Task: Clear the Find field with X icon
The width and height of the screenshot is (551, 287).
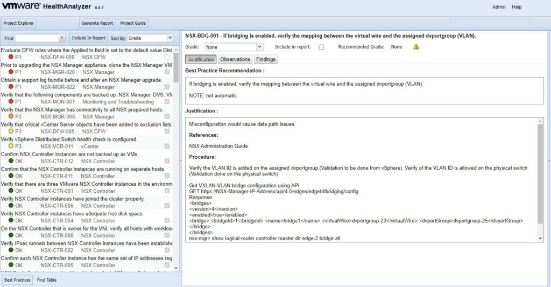Action: pos(62,37)
